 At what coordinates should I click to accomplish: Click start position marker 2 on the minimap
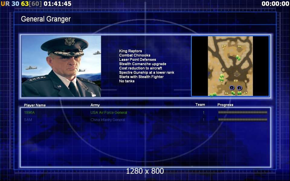[x=239, y=88]
